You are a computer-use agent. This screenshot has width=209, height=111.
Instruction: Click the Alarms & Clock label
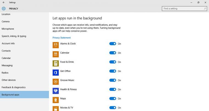pyautogui.click(x=68, y=44)
